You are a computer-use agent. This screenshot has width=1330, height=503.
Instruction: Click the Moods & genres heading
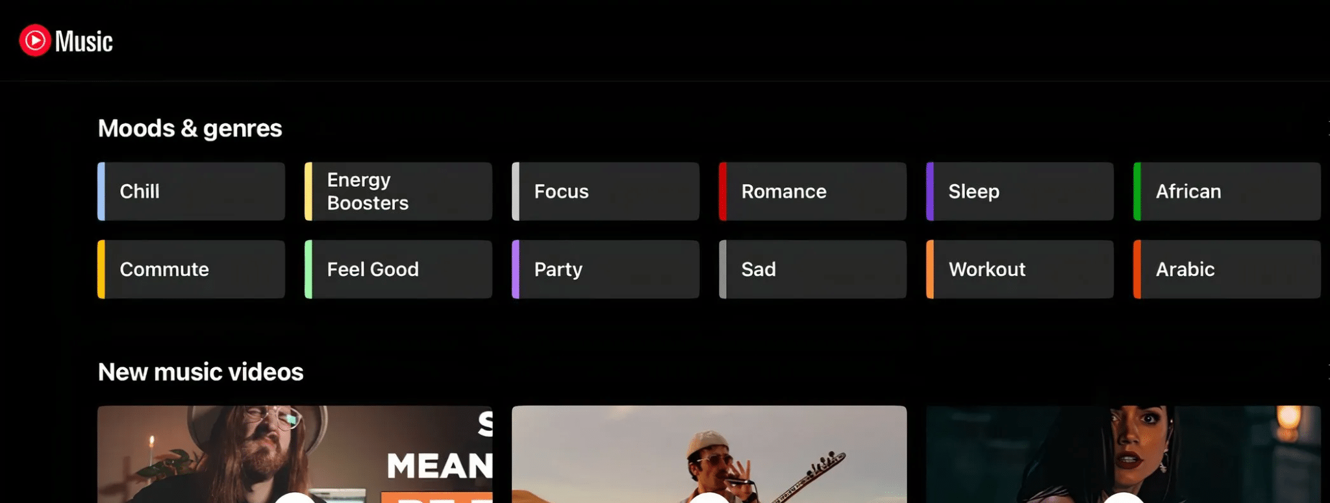click(190, 129)
